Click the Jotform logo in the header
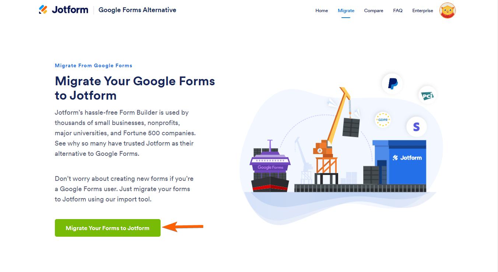Viewport: 498px width, 272px height. click(x=63, y=10)
